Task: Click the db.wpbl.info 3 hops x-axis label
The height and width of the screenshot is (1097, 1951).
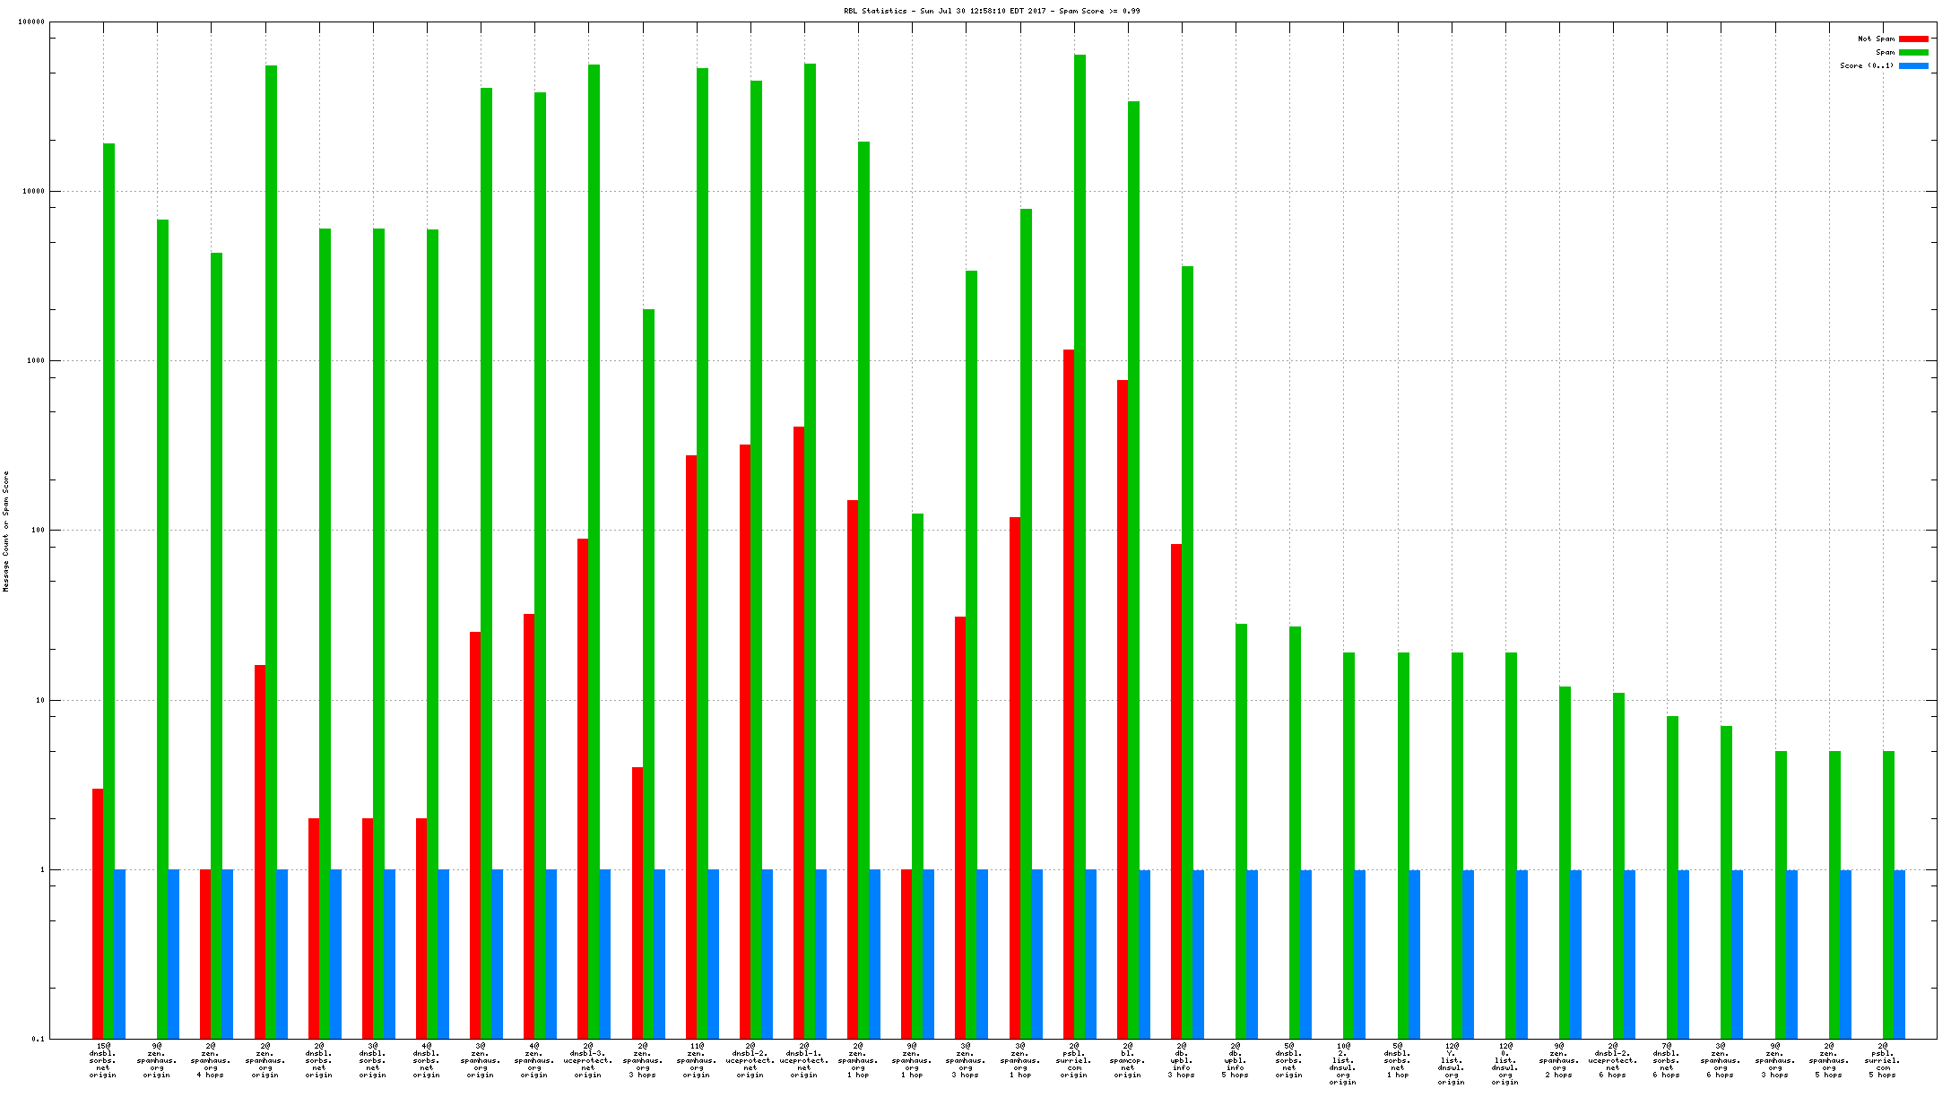Action: [1181, 1060]
